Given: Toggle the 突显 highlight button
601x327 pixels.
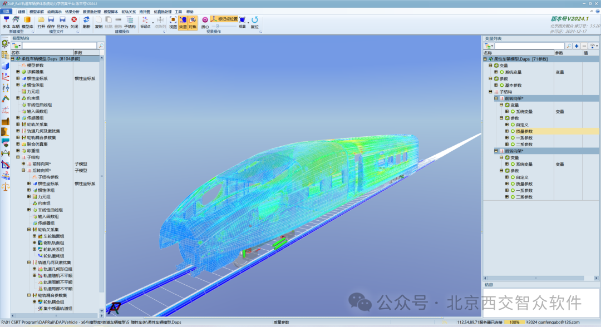Looking at the screenshot, I should [x=183, y=22].
